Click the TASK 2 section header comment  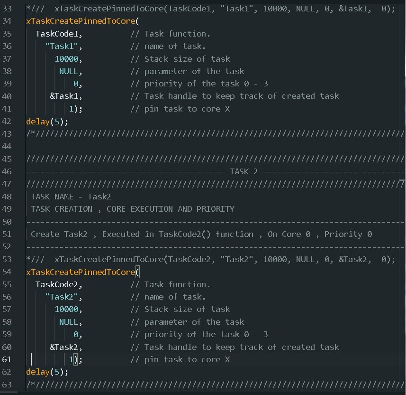[x=244, y=171]
